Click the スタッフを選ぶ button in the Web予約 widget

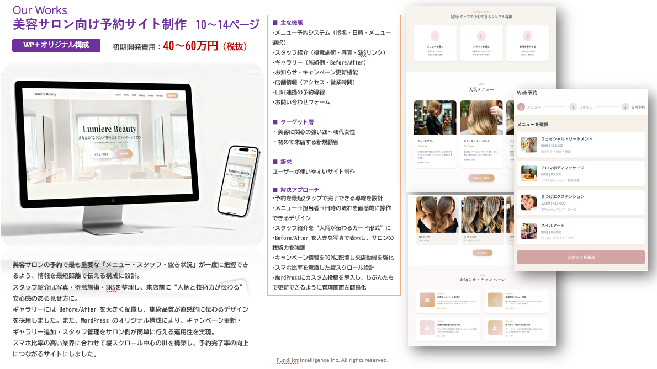(581, 256)
